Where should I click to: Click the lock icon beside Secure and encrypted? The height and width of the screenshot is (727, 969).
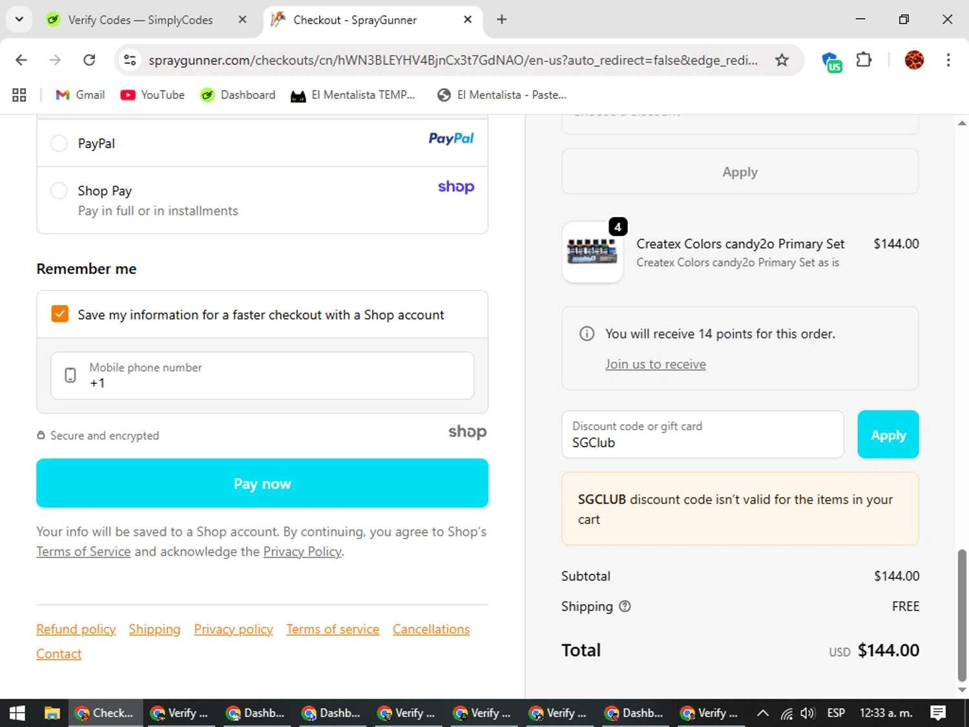click(x=41, y=436)
